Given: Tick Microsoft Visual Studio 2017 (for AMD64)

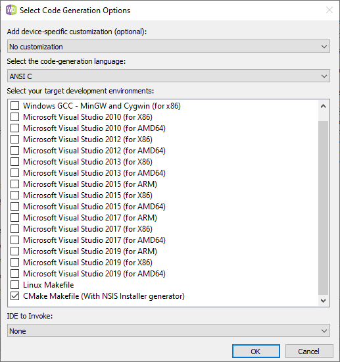Looking at the screenshot, I should tap(14, 240).
